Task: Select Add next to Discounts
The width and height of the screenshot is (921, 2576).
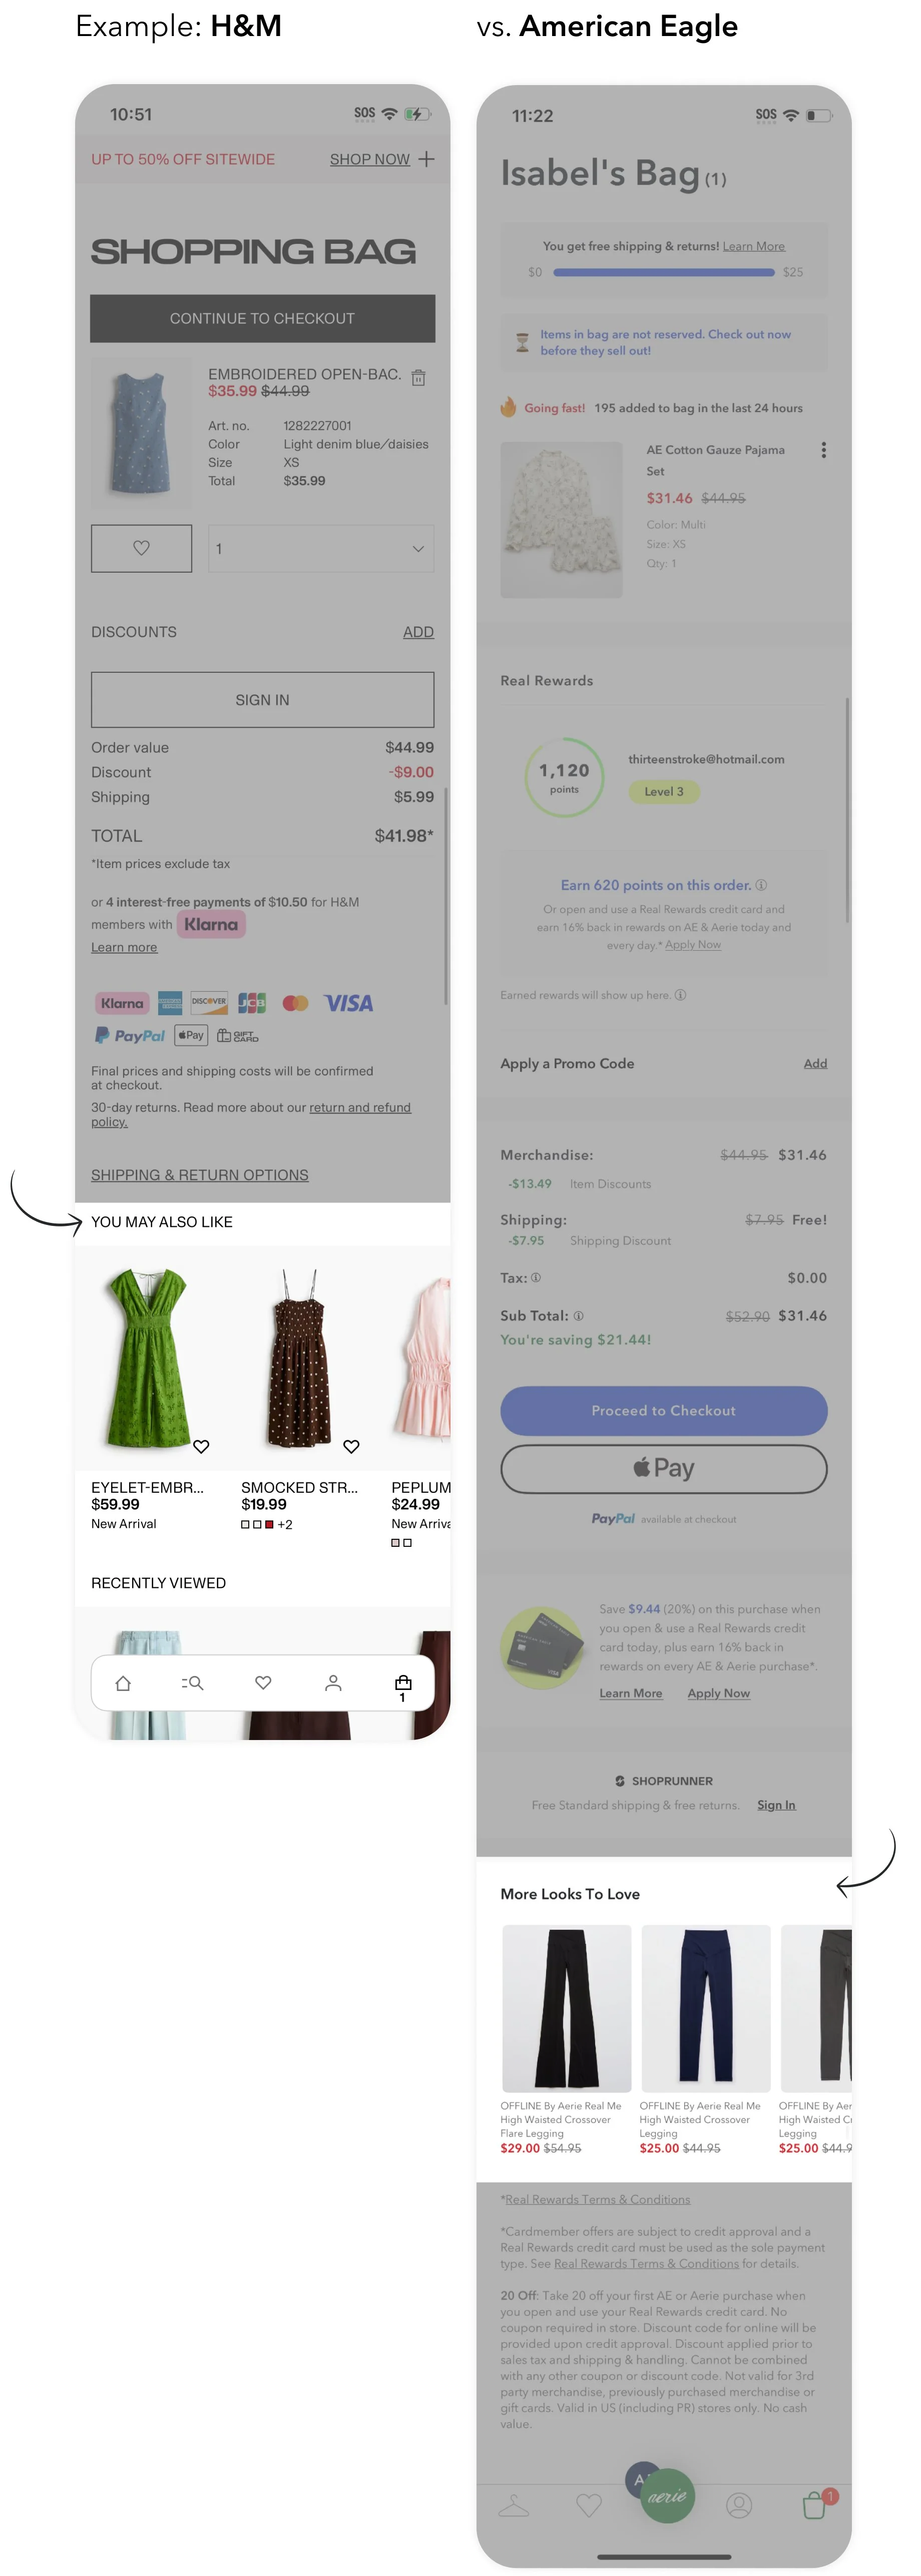Action: pyautogui.click(x=418, y=632)
